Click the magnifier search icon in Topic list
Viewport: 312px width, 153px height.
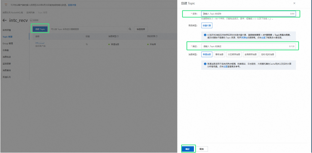(x=130, y=29)
